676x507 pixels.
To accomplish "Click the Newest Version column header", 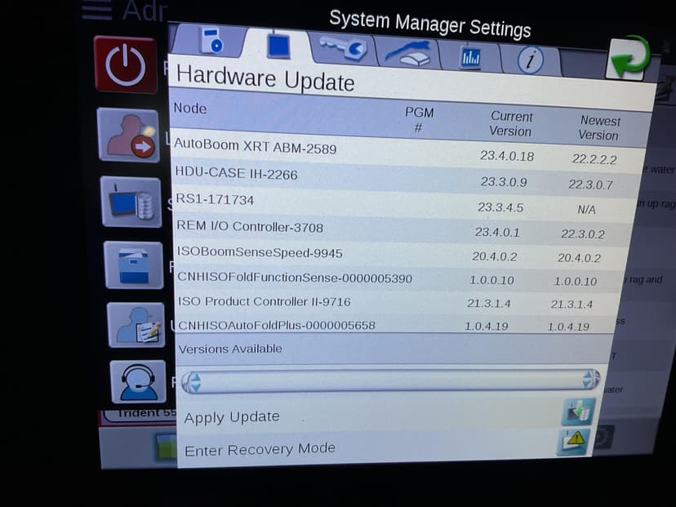I will tap(599, 127).
